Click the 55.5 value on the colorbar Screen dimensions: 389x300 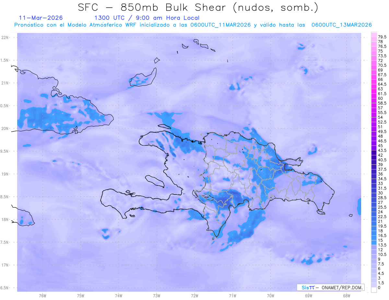tap(382, 112)
